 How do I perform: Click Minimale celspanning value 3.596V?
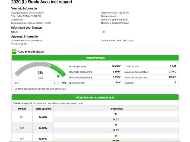117,77
